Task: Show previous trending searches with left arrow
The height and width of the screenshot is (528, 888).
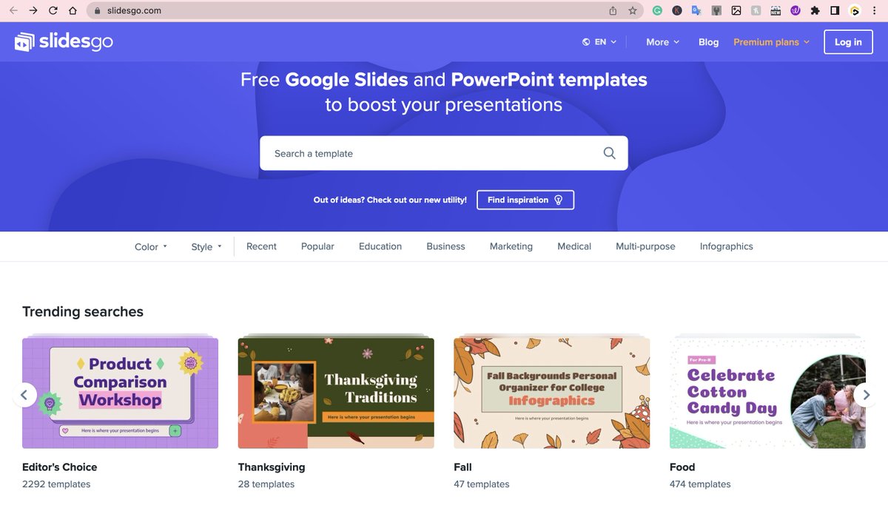Action: 24,395
